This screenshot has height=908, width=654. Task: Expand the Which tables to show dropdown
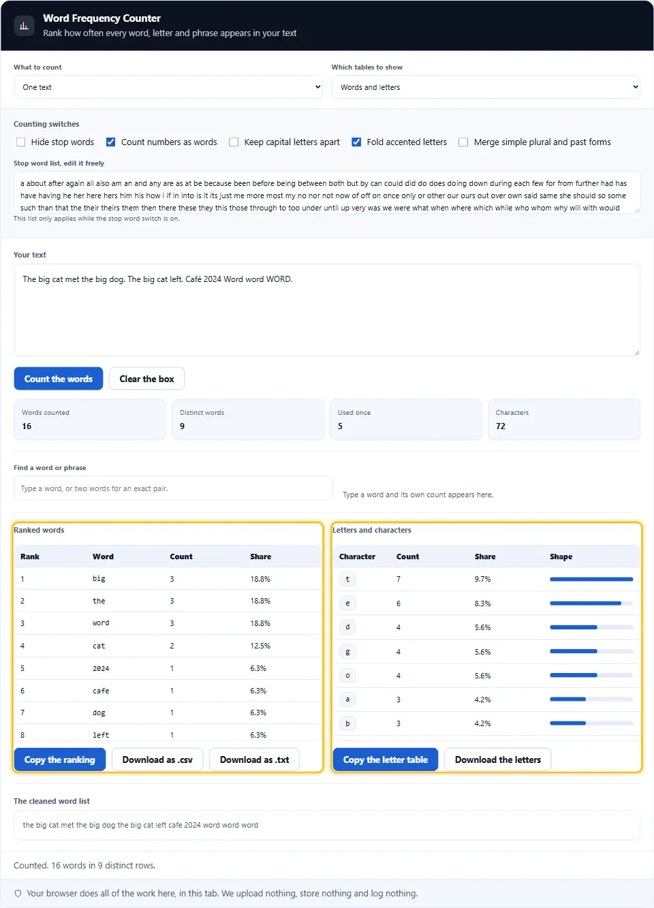point(486,87)
